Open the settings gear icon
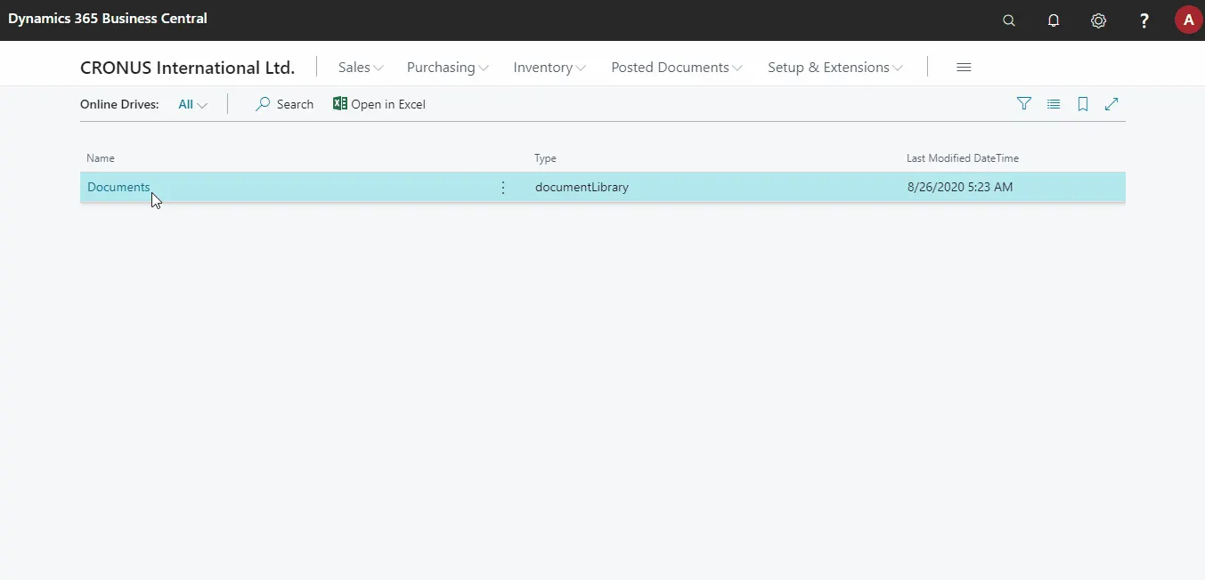Viewport: 1205px width, 580px height. 1099,20
